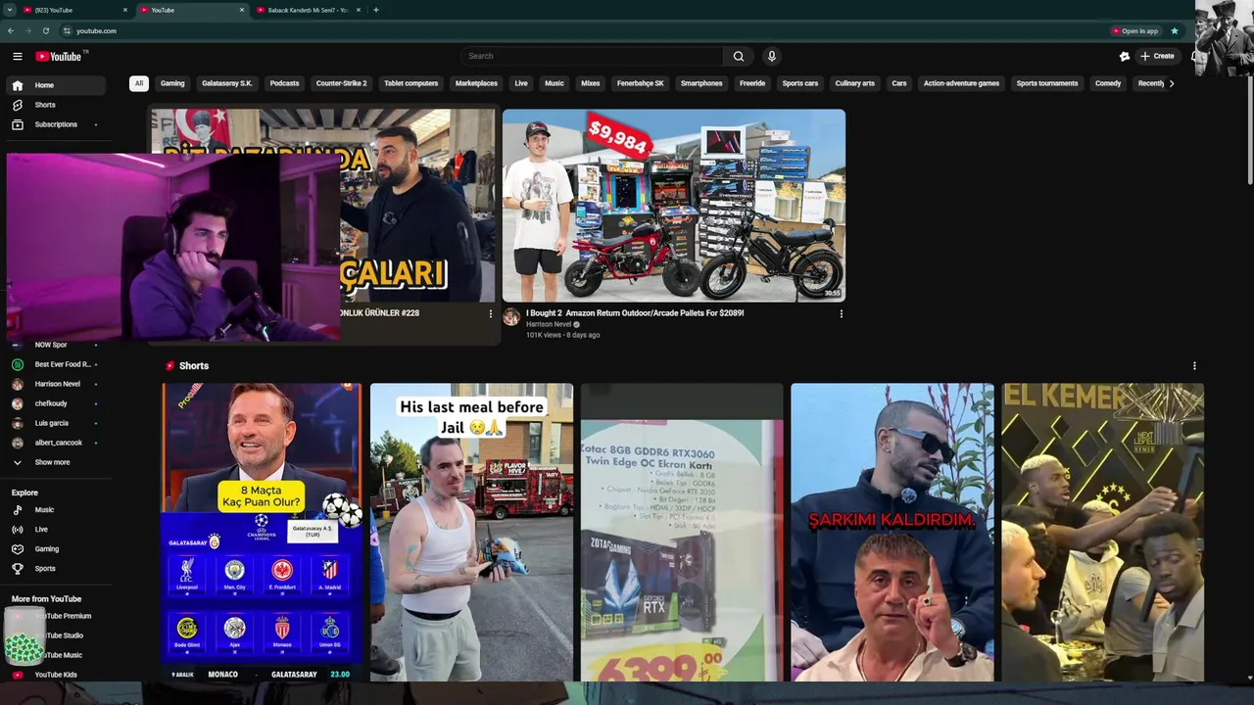Open His last meal before Jail short
Image resolution: width=1254 pixels, height=705 pixels.
[471, 532]
